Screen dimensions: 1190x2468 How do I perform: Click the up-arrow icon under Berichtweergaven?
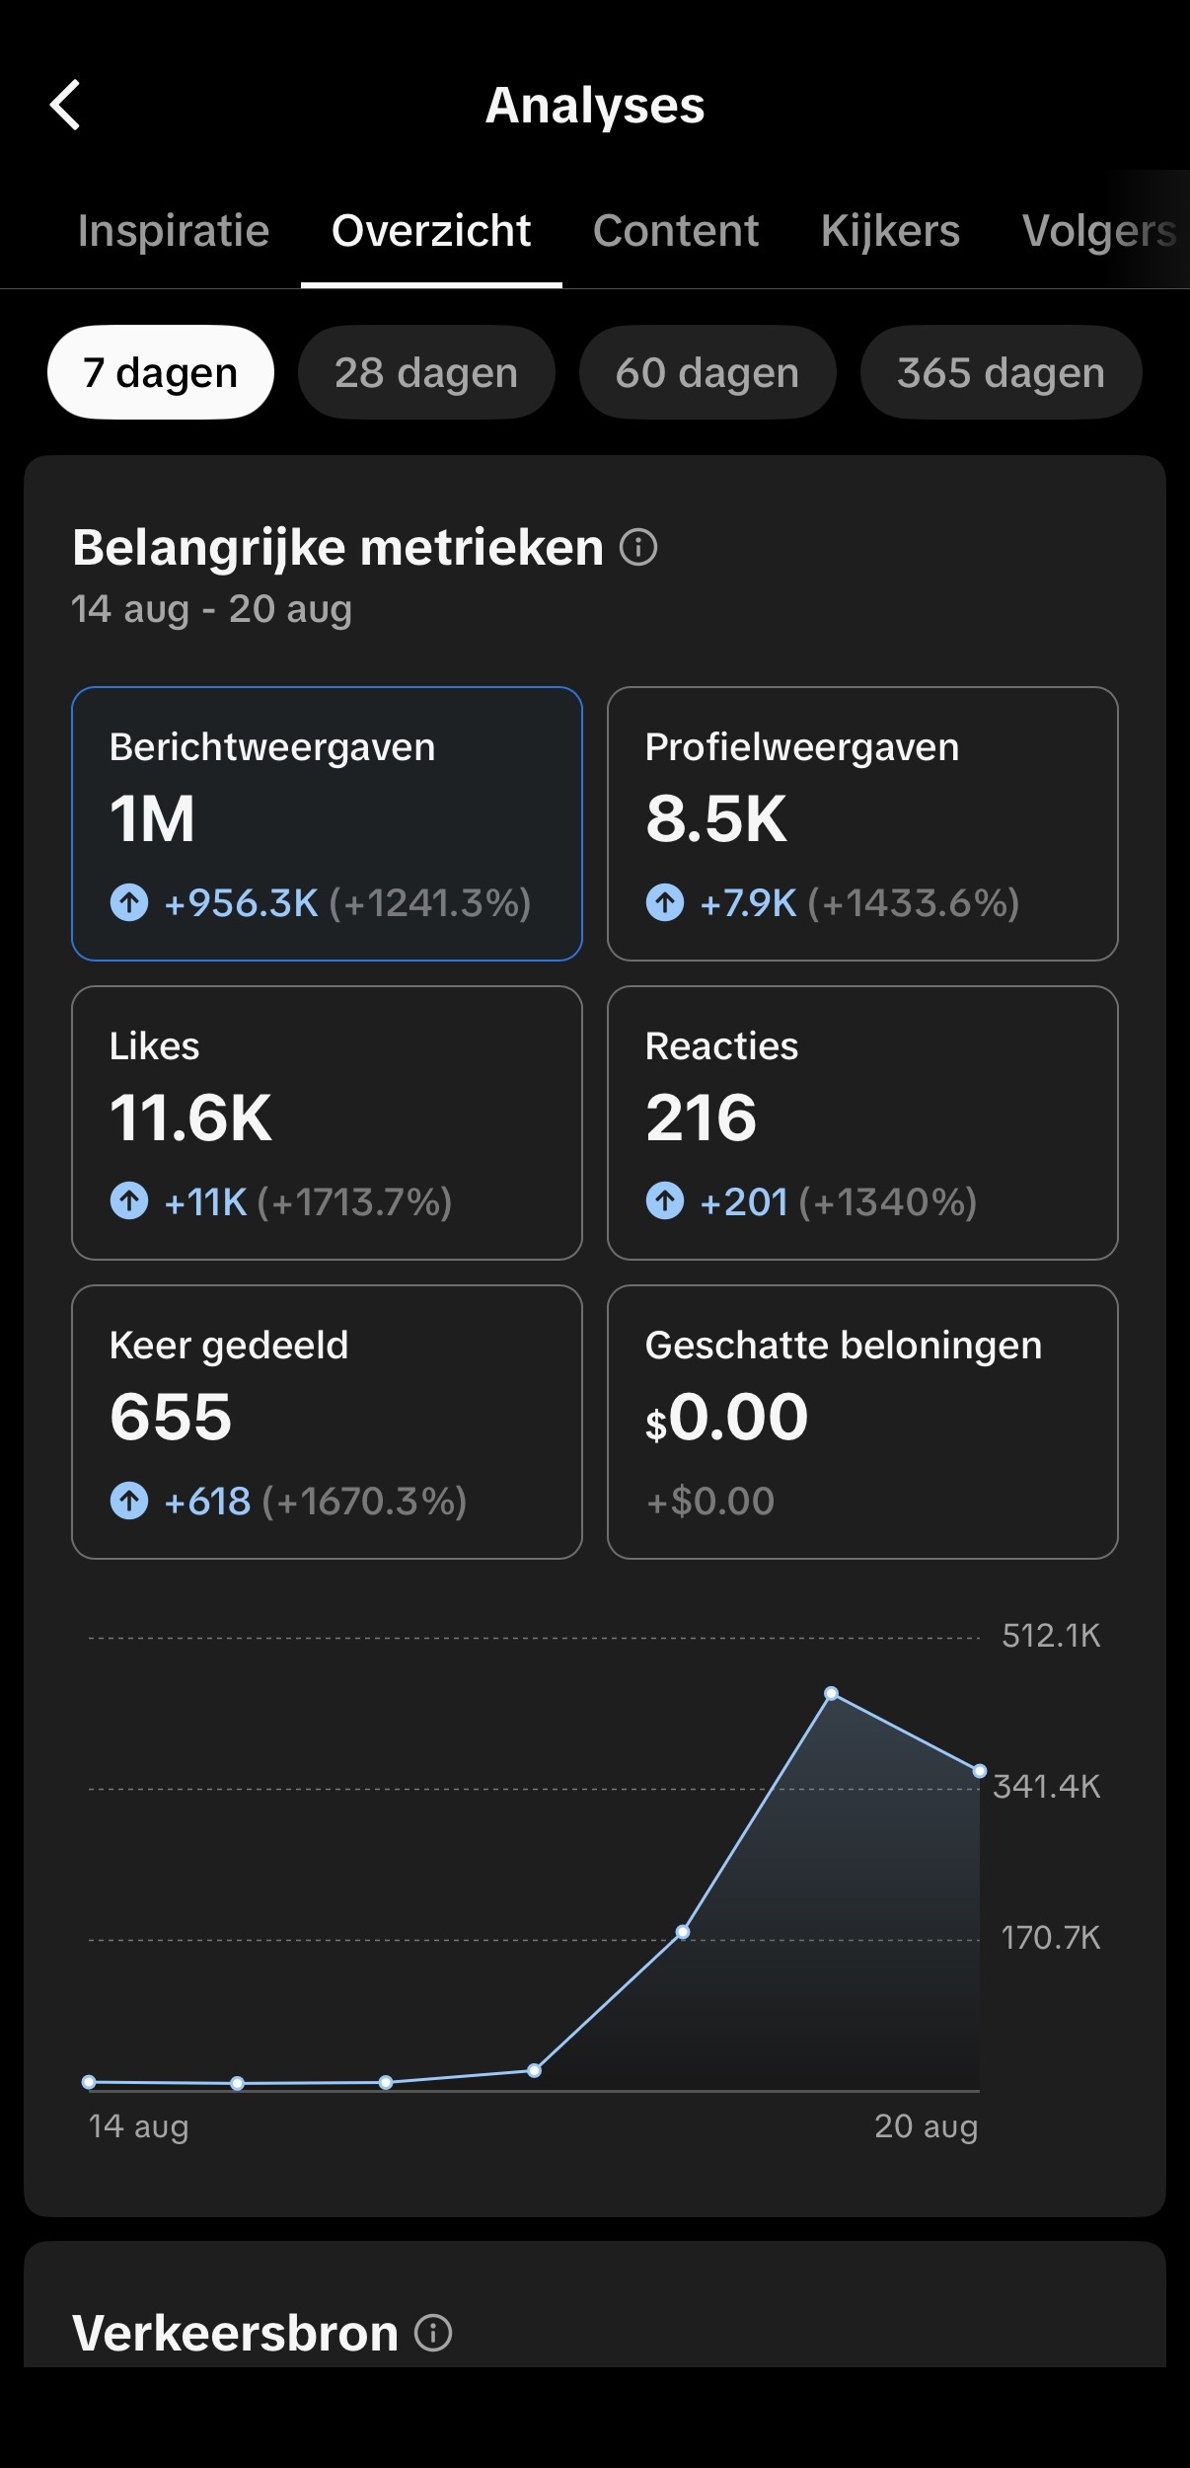129,902
